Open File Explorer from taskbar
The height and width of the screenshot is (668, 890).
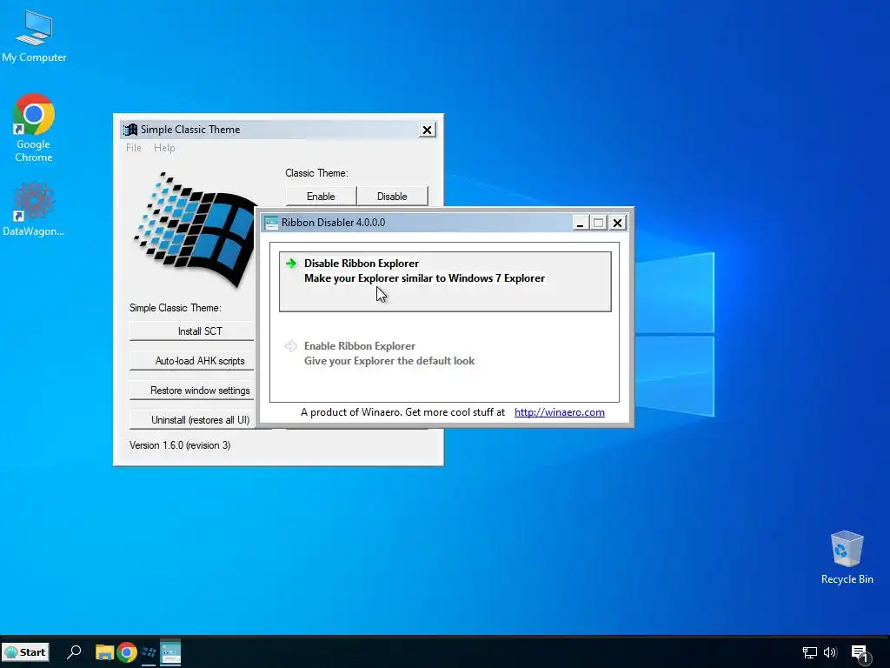pyautogui.click(x=104, y=652)
